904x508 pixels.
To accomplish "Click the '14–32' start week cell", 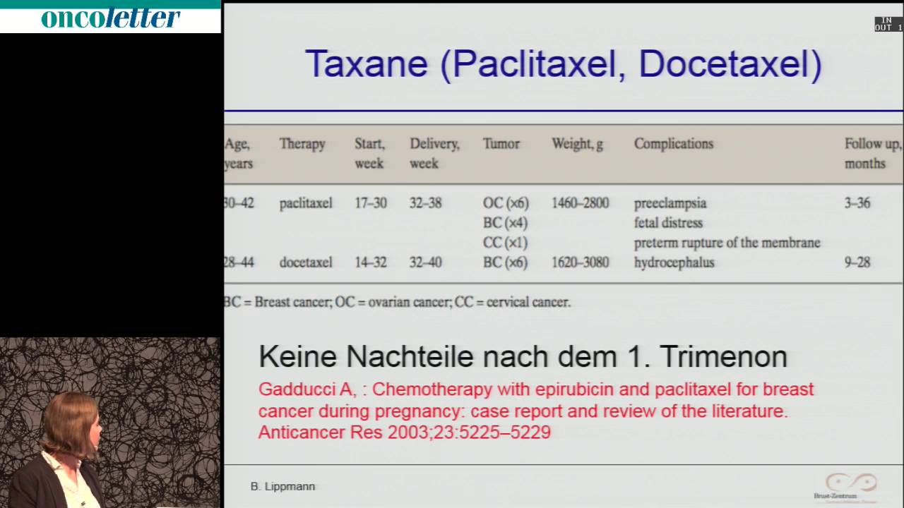I will pyautogui.click(x=371, y=262).
